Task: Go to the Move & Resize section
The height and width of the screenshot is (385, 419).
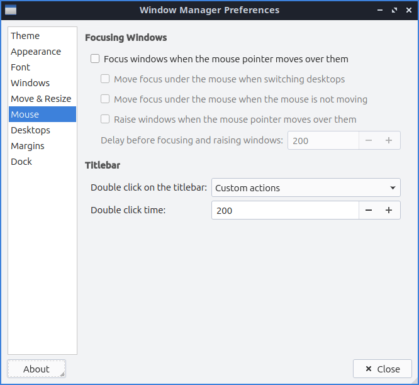Action: (41, 99)
